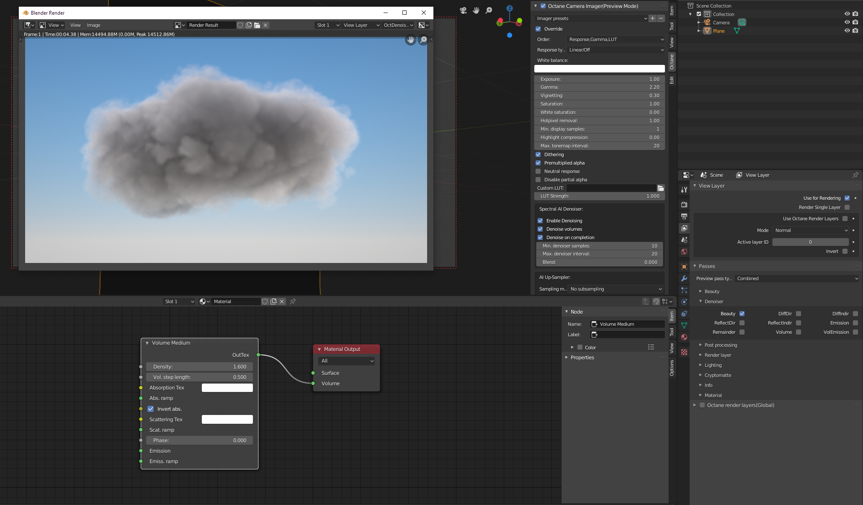Enable the Neutral response checkbox
863x505 pixels.
(538, 171)
